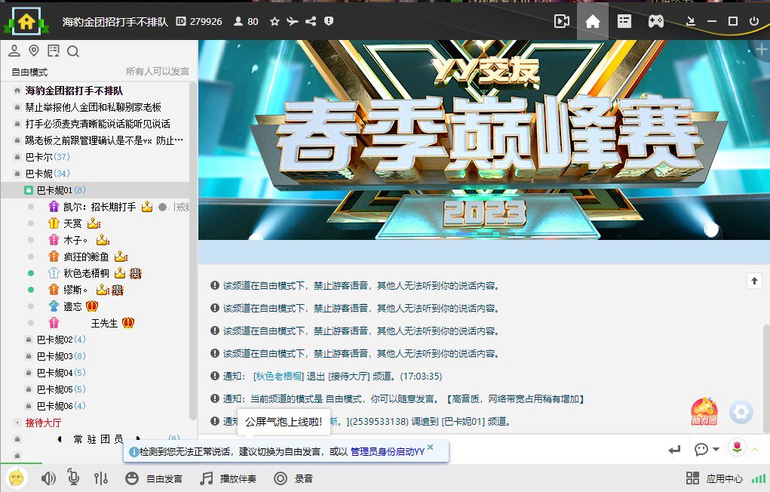The image size is (770, 492).
Task: Click the location pin icon
Action: click(34, 51)
